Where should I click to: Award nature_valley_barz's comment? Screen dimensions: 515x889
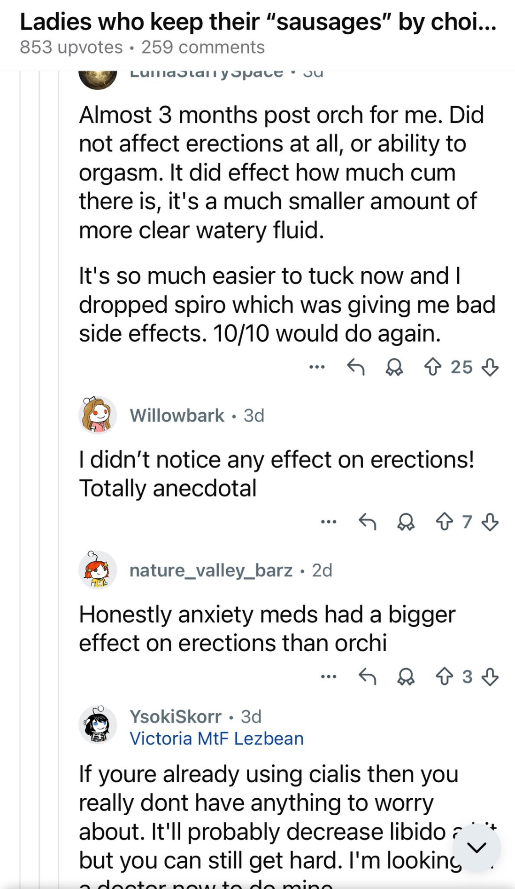point(406,677)
